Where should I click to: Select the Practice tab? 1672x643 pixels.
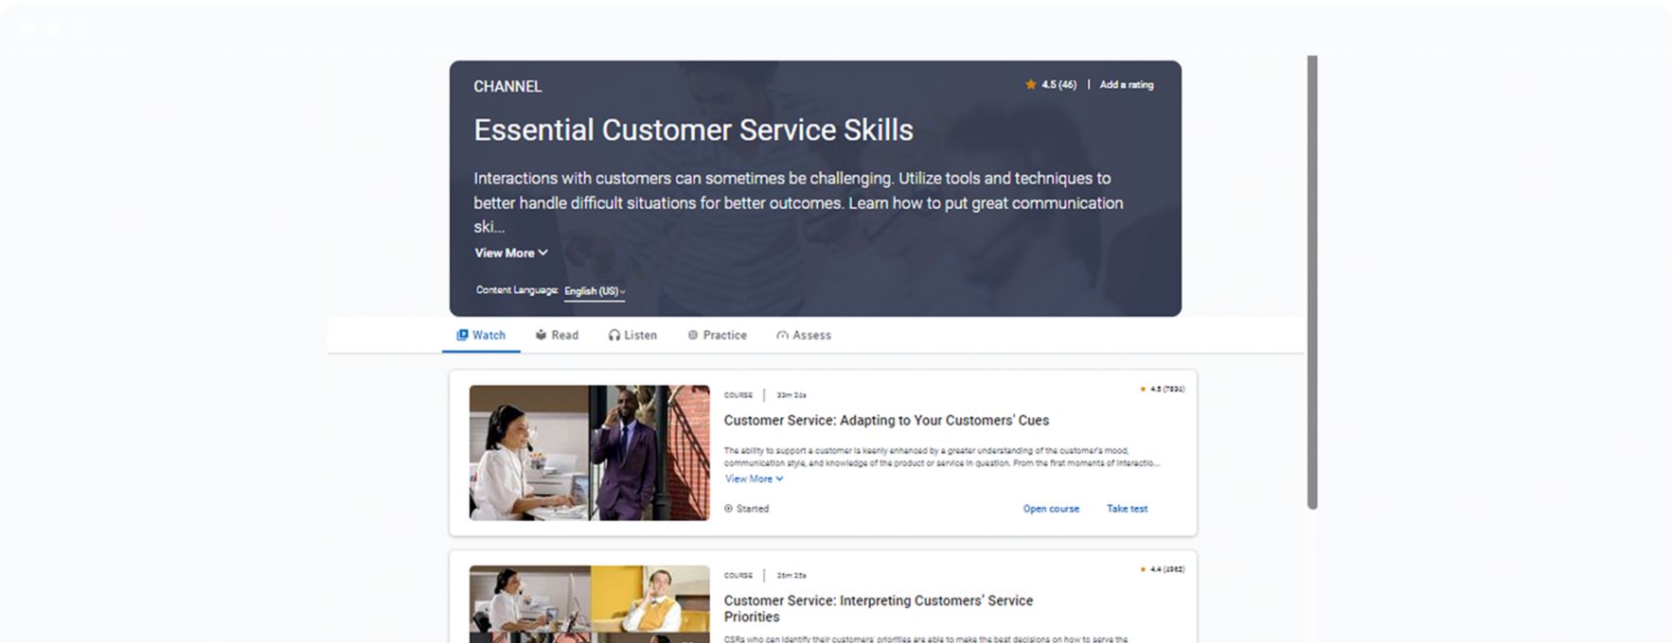point(724,335)
